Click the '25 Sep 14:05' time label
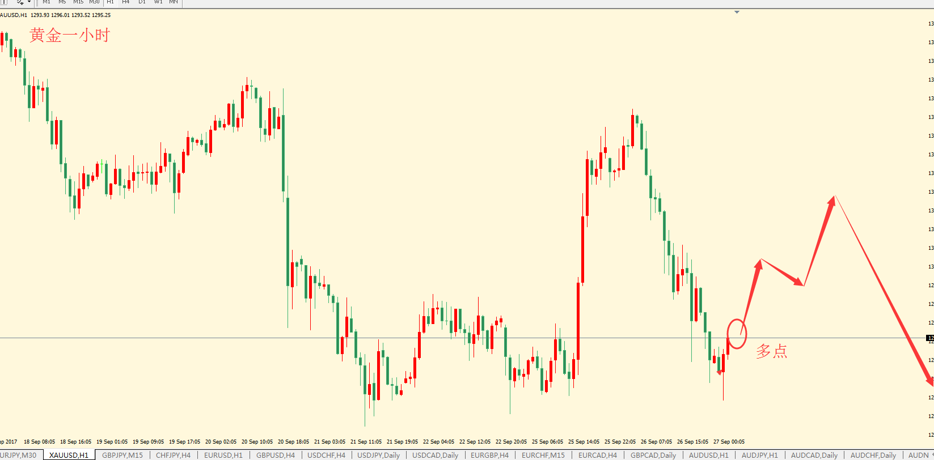This screenshot has width=934, height=460. pos(584,442)
